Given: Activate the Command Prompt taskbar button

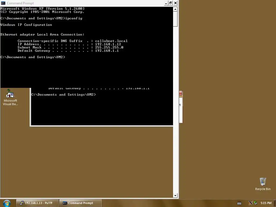Looking at the screenshot, I should tap(81, 203).
